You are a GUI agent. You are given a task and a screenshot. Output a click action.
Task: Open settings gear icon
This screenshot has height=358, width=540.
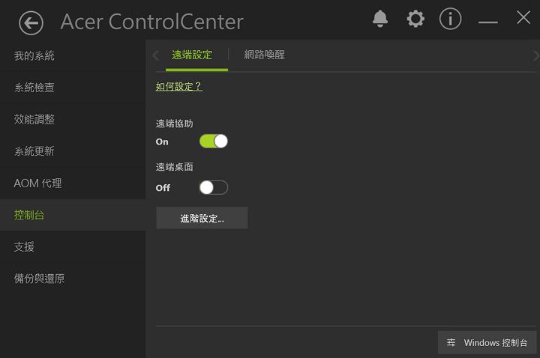(415, 19)
